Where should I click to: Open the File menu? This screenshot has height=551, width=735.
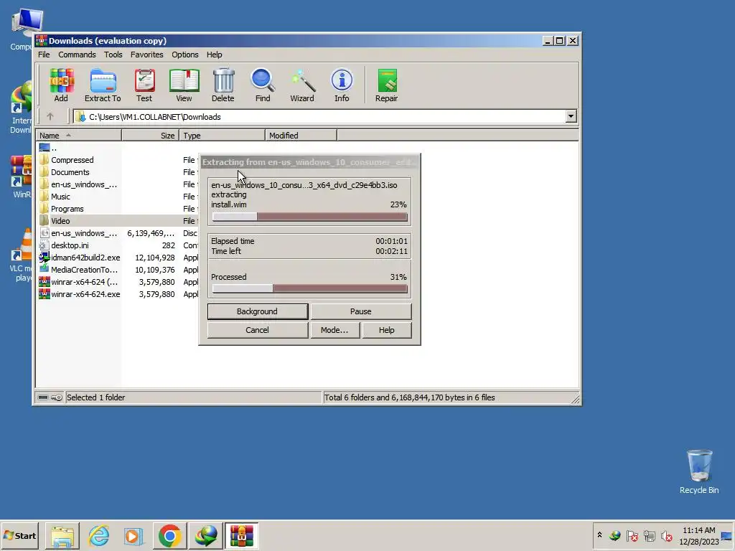(44, 55)
